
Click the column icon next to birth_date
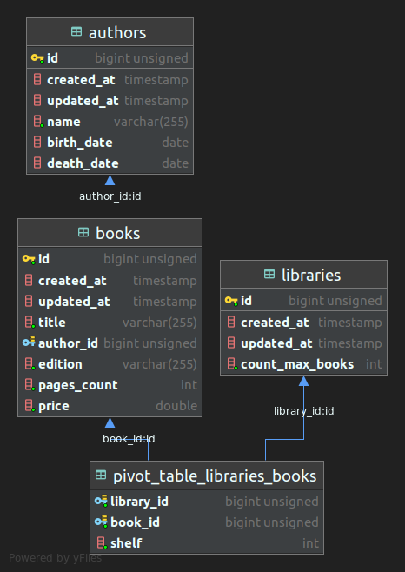pos(37,142)
